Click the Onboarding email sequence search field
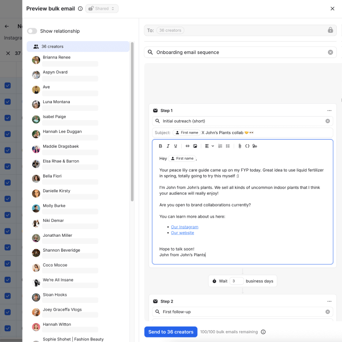342x342 pixels. (240, 52)
